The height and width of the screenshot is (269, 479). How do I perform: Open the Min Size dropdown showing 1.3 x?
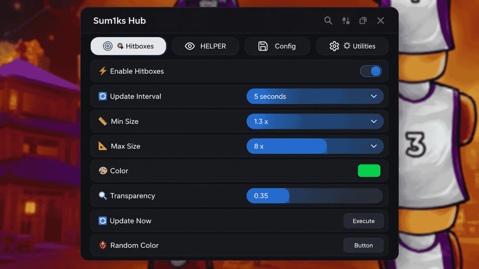(x=315, y=121)
